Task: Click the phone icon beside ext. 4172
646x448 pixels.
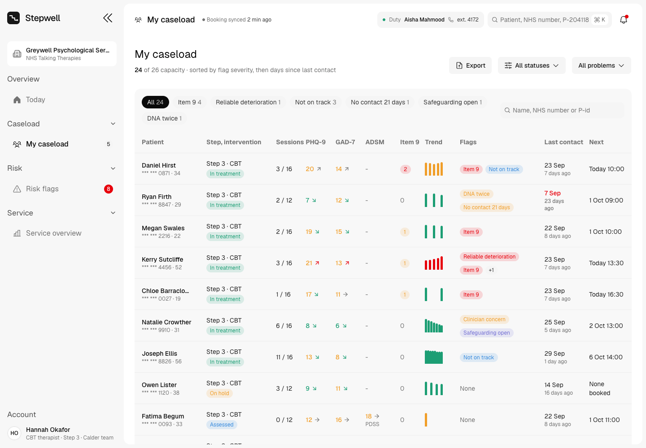Action: click(451, 20)
